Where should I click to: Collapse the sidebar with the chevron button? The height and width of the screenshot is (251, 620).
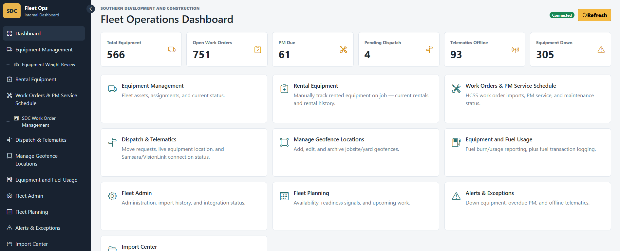pyautogui.click(x=91, y=9)
